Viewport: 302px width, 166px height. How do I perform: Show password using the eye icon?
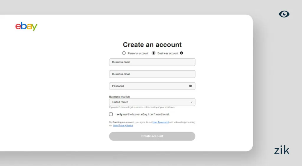pyautogui.click(x=191, y=86)
